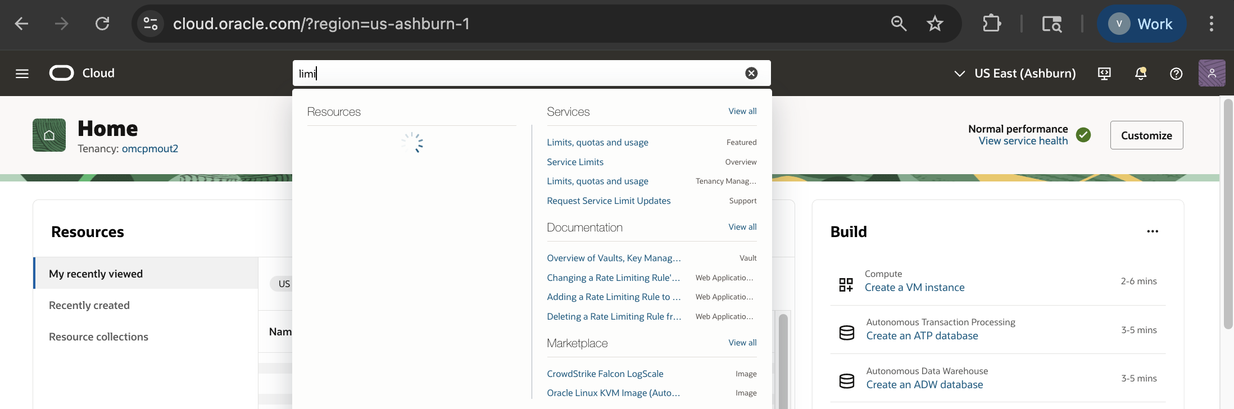Open the help question mark menu
Screen dimensions: 1234x409
click(1176, 74)
